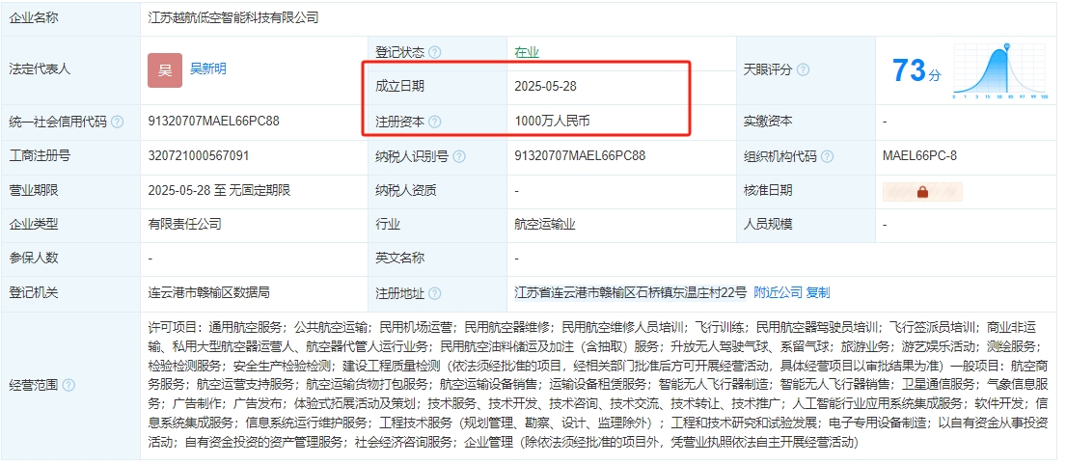Click the 人员规模 label
Image resolution: width=1066 pixels, height=464 pixels.
coord(768,224)
